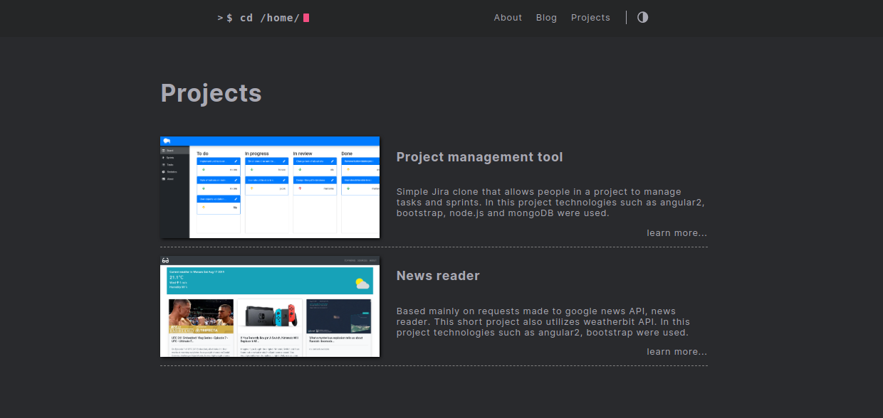Go to the Blog page
This screenshot has width=883, height=418.
click(546, 18)
